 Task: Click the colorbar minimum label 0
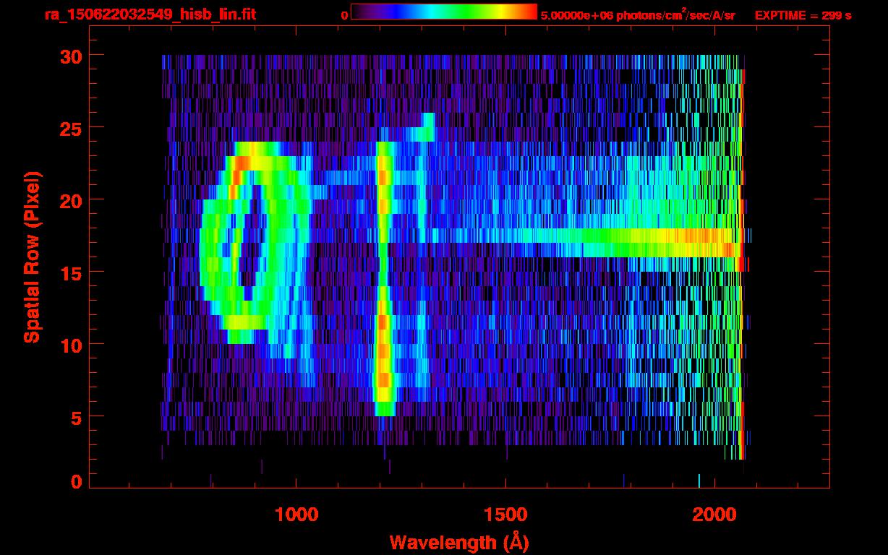click(344, 15)
